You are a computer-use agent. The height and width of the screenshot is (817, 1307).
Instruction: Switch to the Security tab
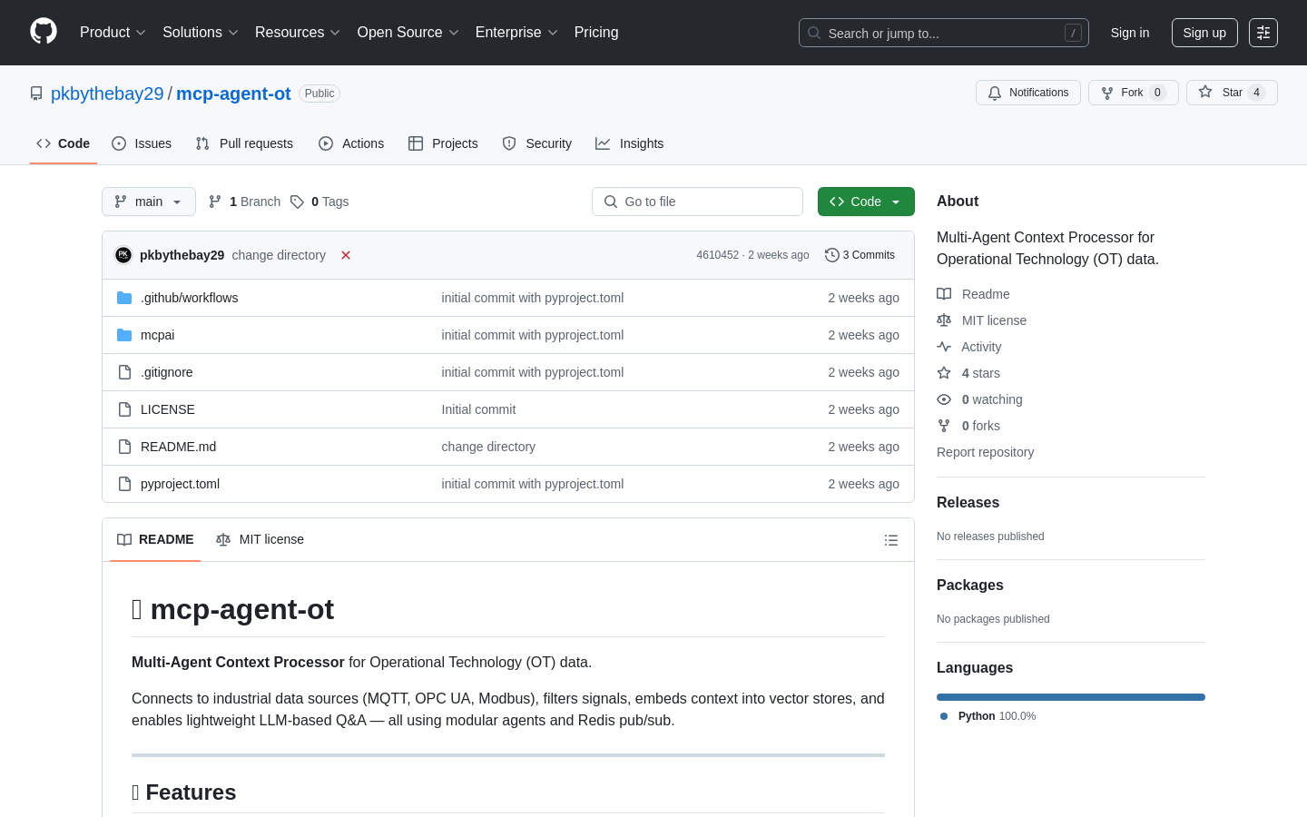537,143
